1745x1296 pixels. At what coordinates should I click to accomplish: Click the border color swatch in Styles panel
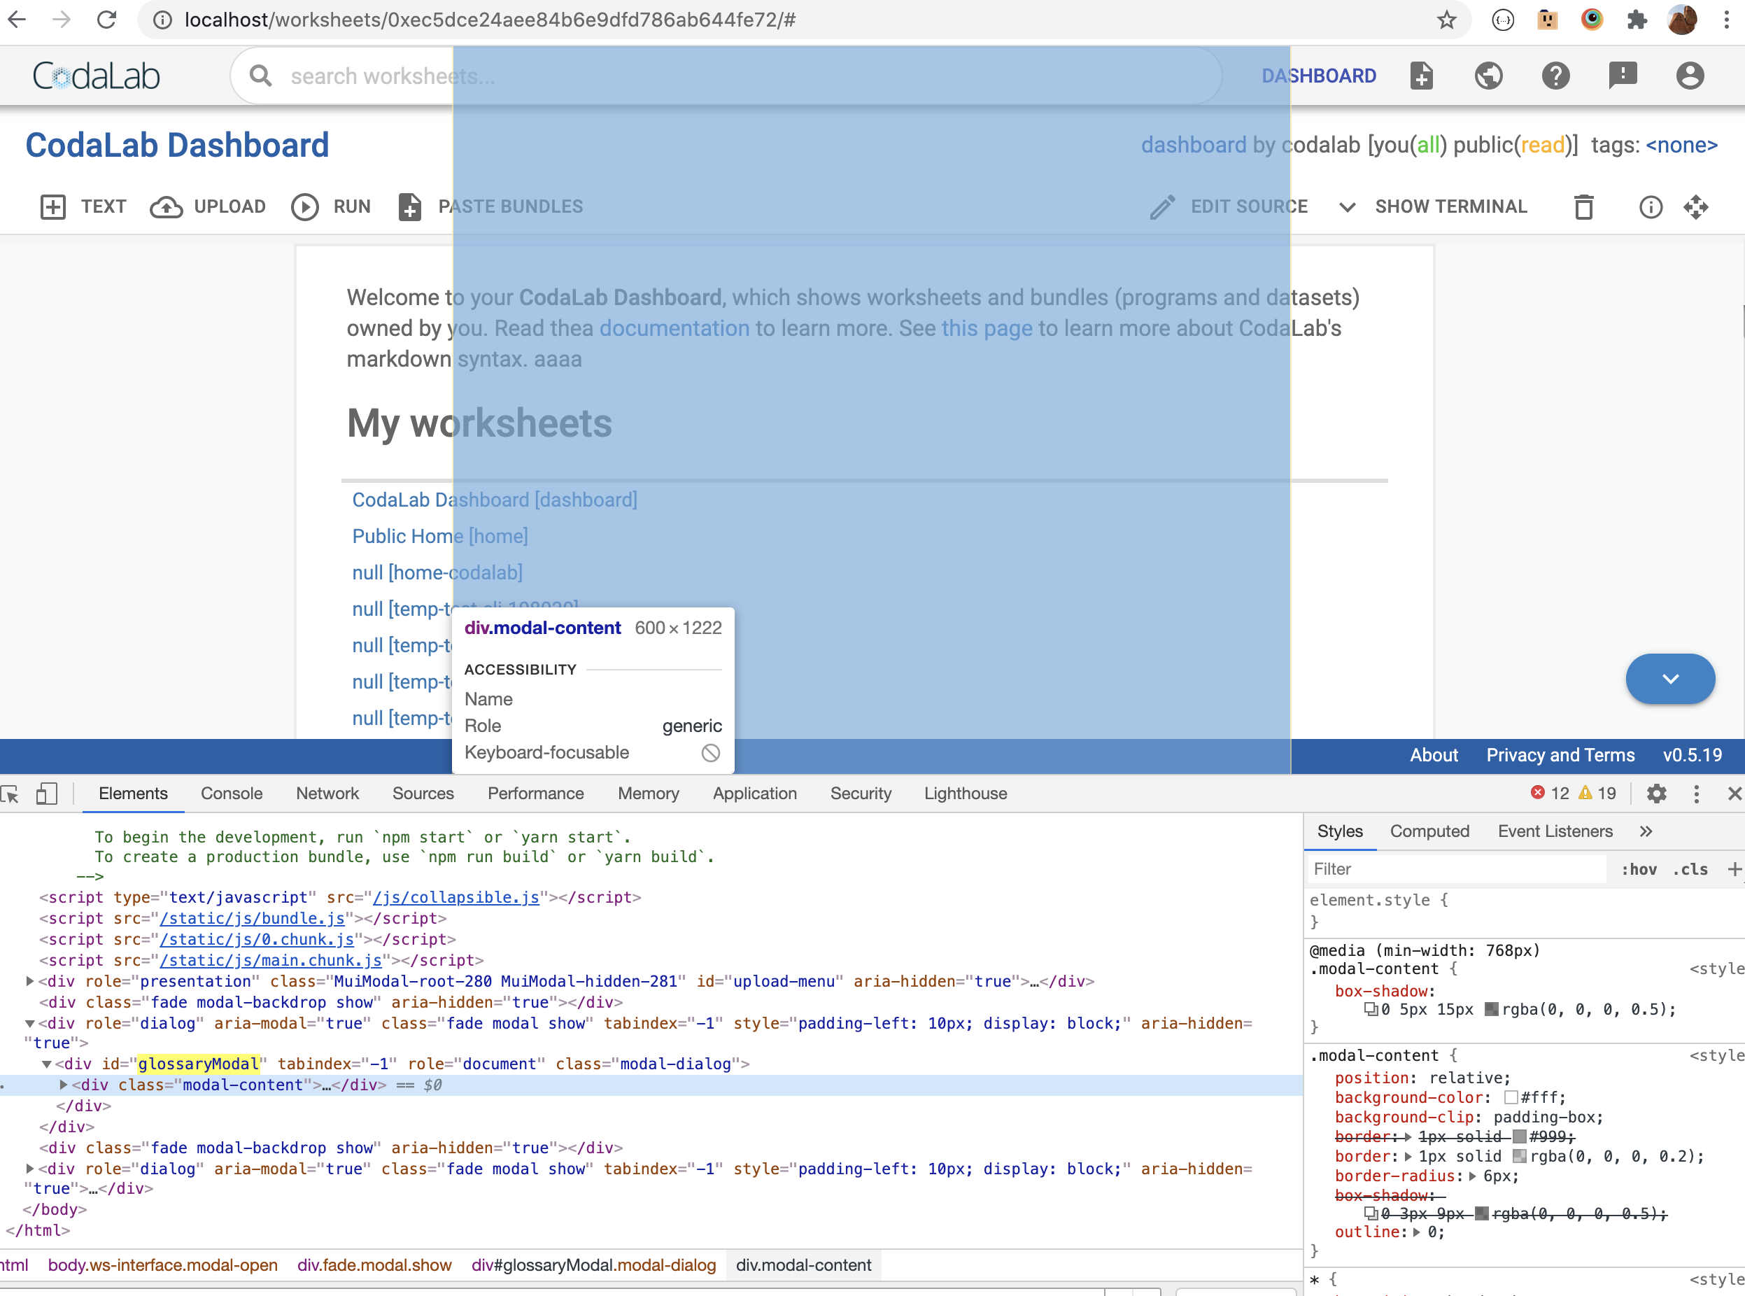point(1520,1156)
